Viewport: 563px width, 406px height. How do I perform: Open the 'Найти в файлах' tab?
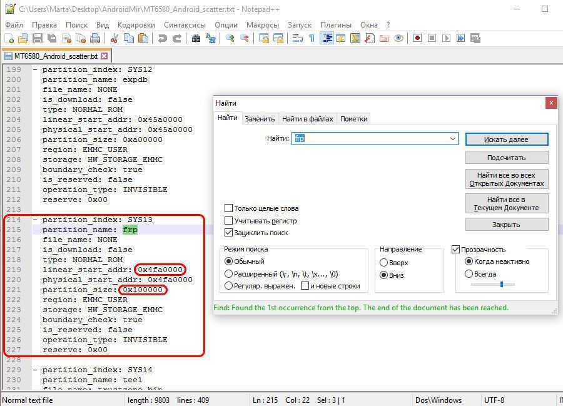(307, 119)
